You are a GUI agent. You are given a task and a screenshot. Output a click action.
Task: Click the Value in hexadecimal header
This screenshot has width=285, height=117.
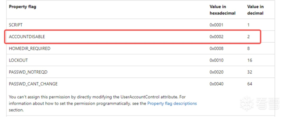222,10
